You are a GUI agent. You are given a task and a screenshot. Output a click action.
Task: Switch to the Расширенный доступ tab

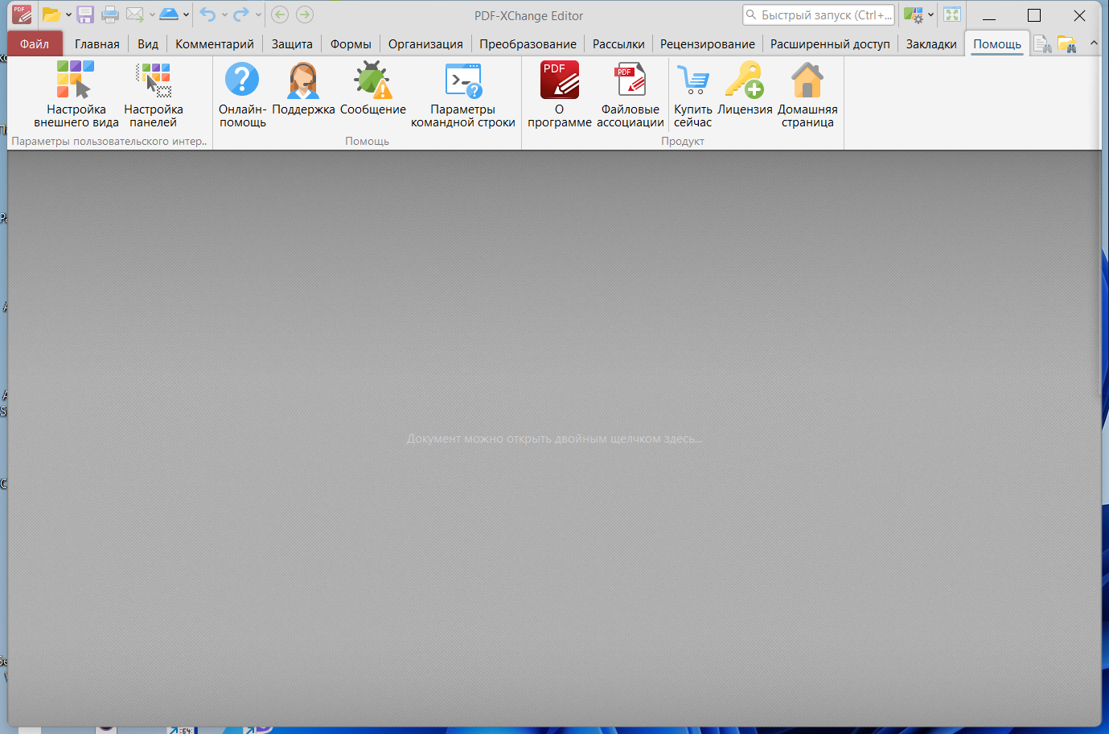tap(830, 44)
